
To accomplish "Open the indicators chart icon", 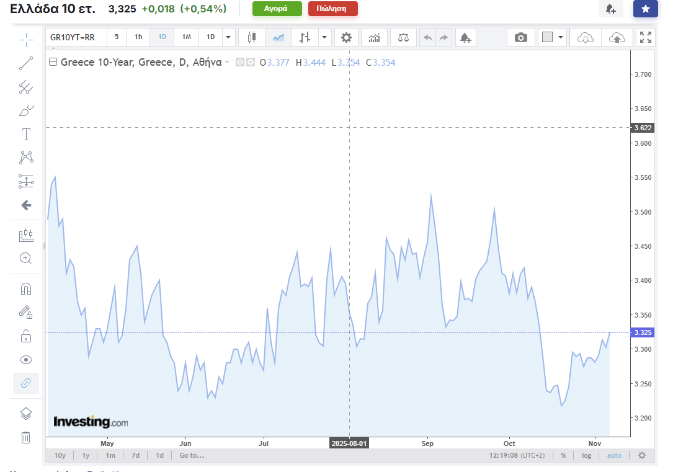I will 374,37.
